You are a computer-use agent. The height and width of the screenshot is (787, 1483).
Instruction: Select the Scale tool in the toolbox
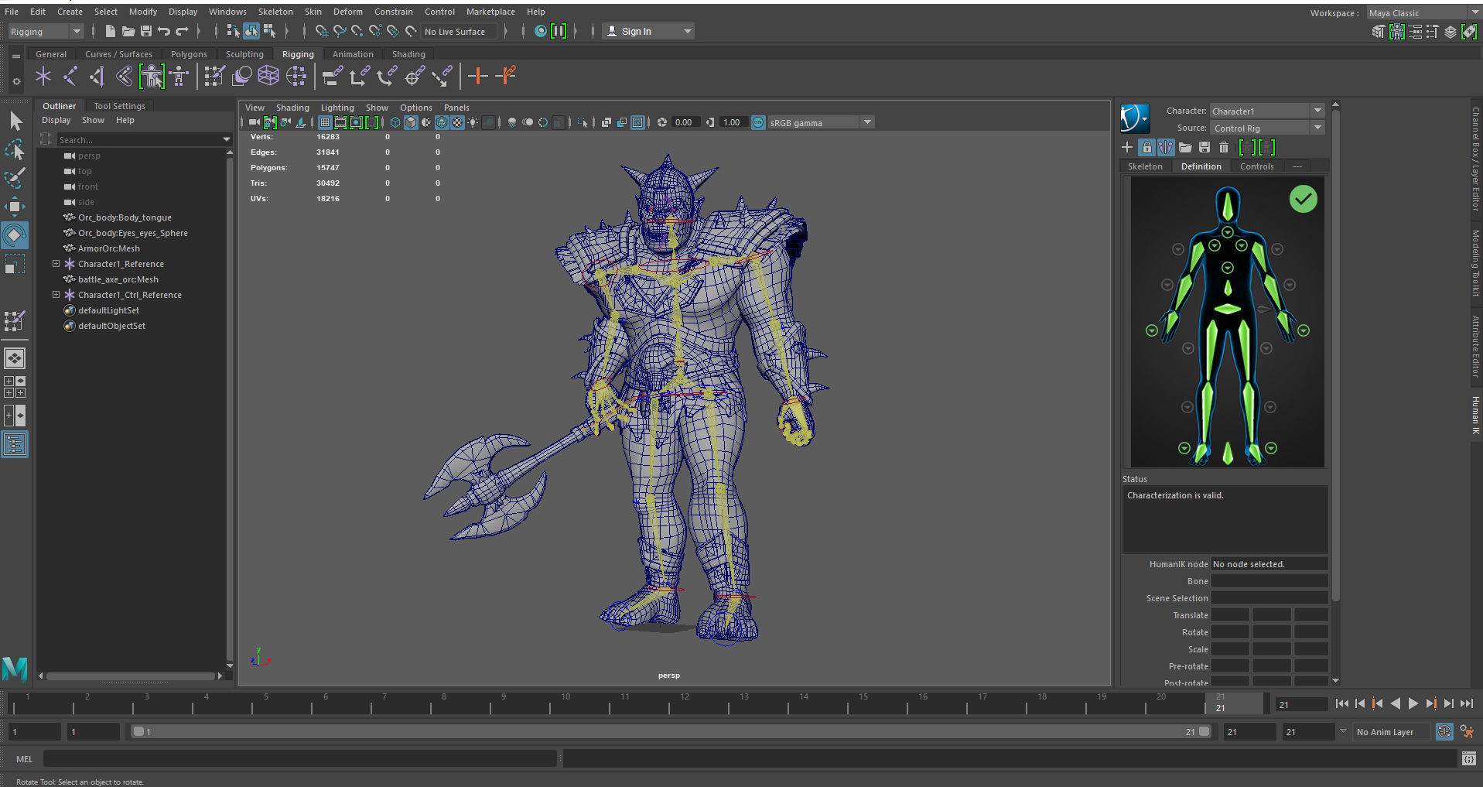coord(15,264)
